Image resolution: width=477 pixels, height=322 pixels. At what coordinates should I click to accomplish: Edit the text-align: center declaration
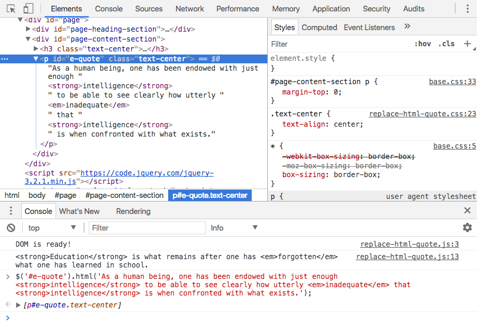(323, 124)
